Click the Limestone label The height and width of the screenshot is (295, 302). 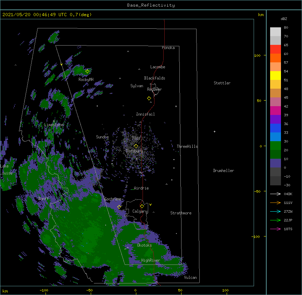pos(54,125)
